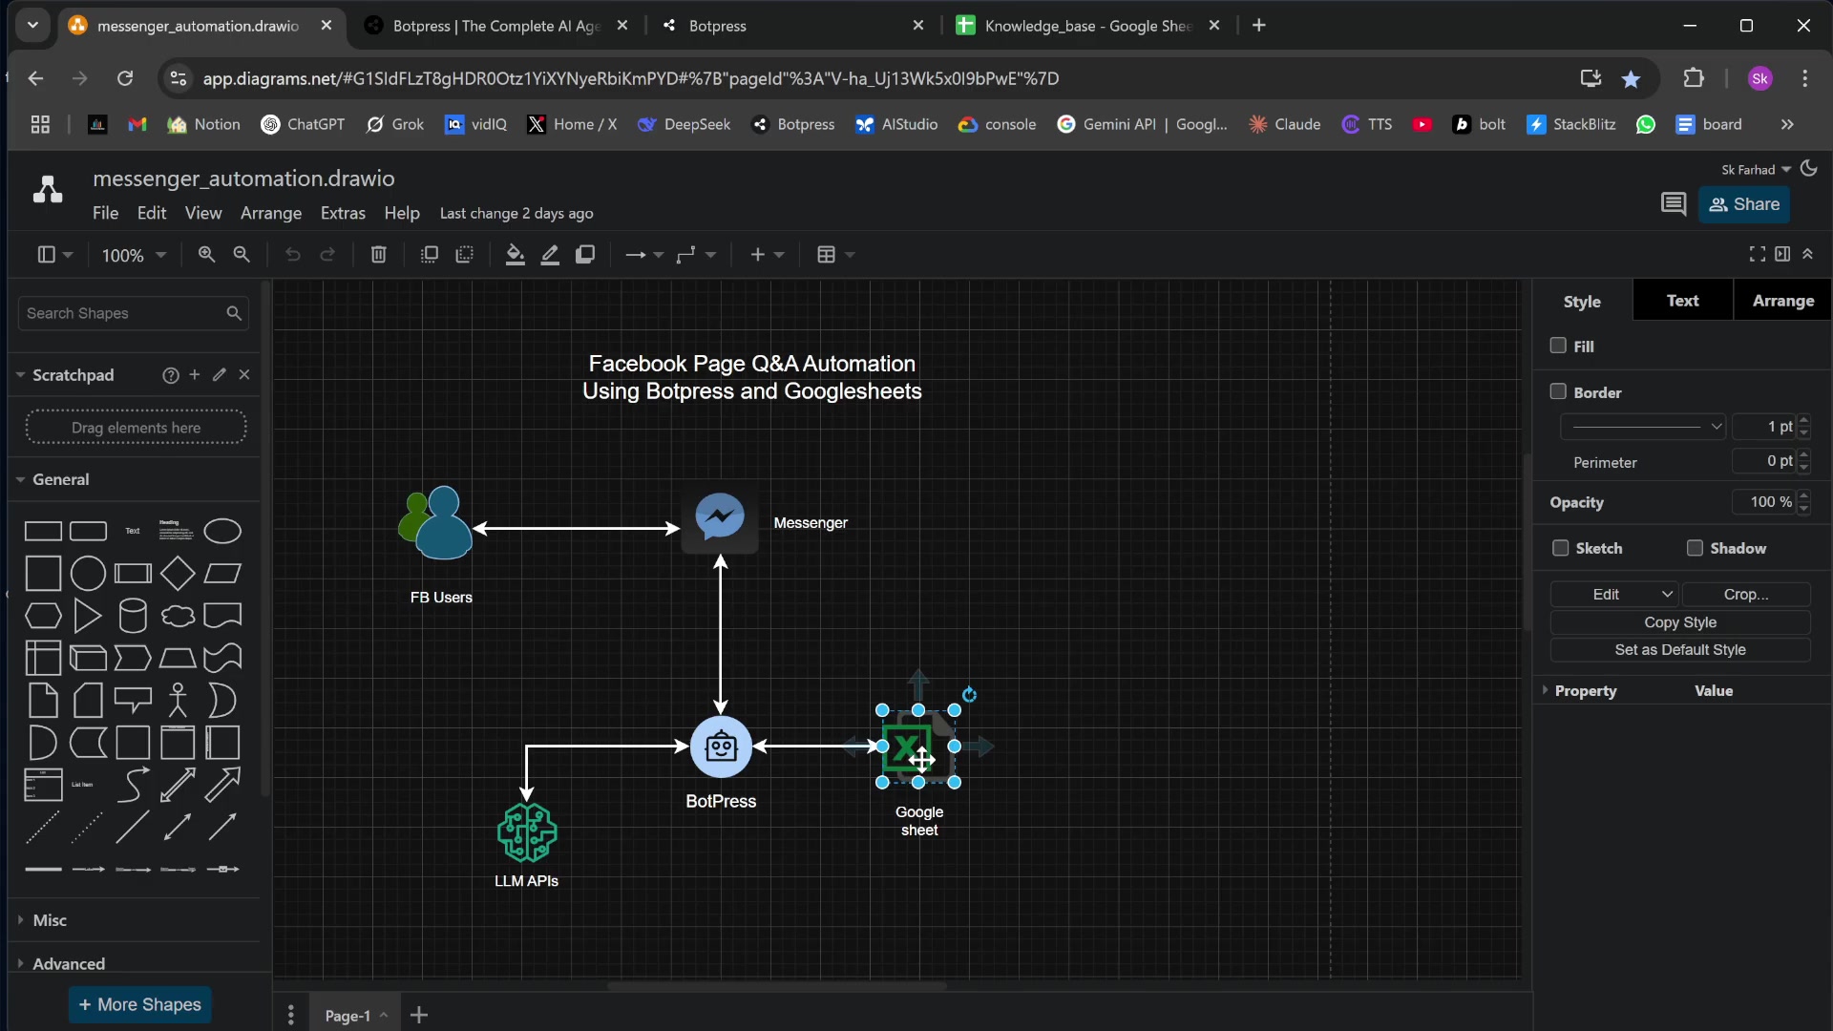Collapse the General shapes section
The height and width of the screenshot is (1031, 1833).
click(x=60, y=479)
